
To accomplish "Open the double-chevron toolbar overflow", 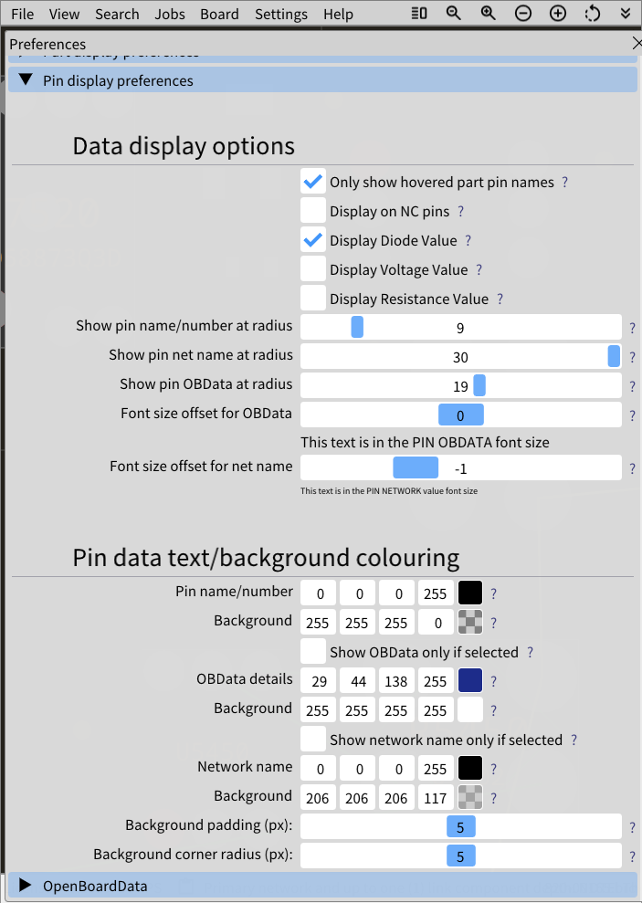I will [x=626, y=14].
